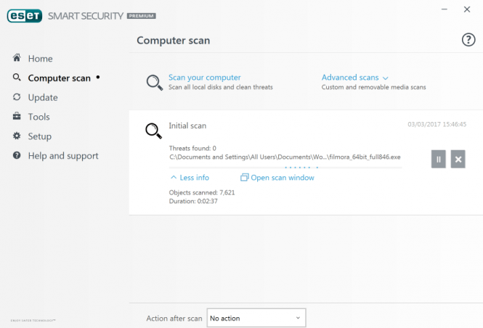
Task: Click the Tools briefcase icon
Action: pyautogui.click(x=17, y=116)
